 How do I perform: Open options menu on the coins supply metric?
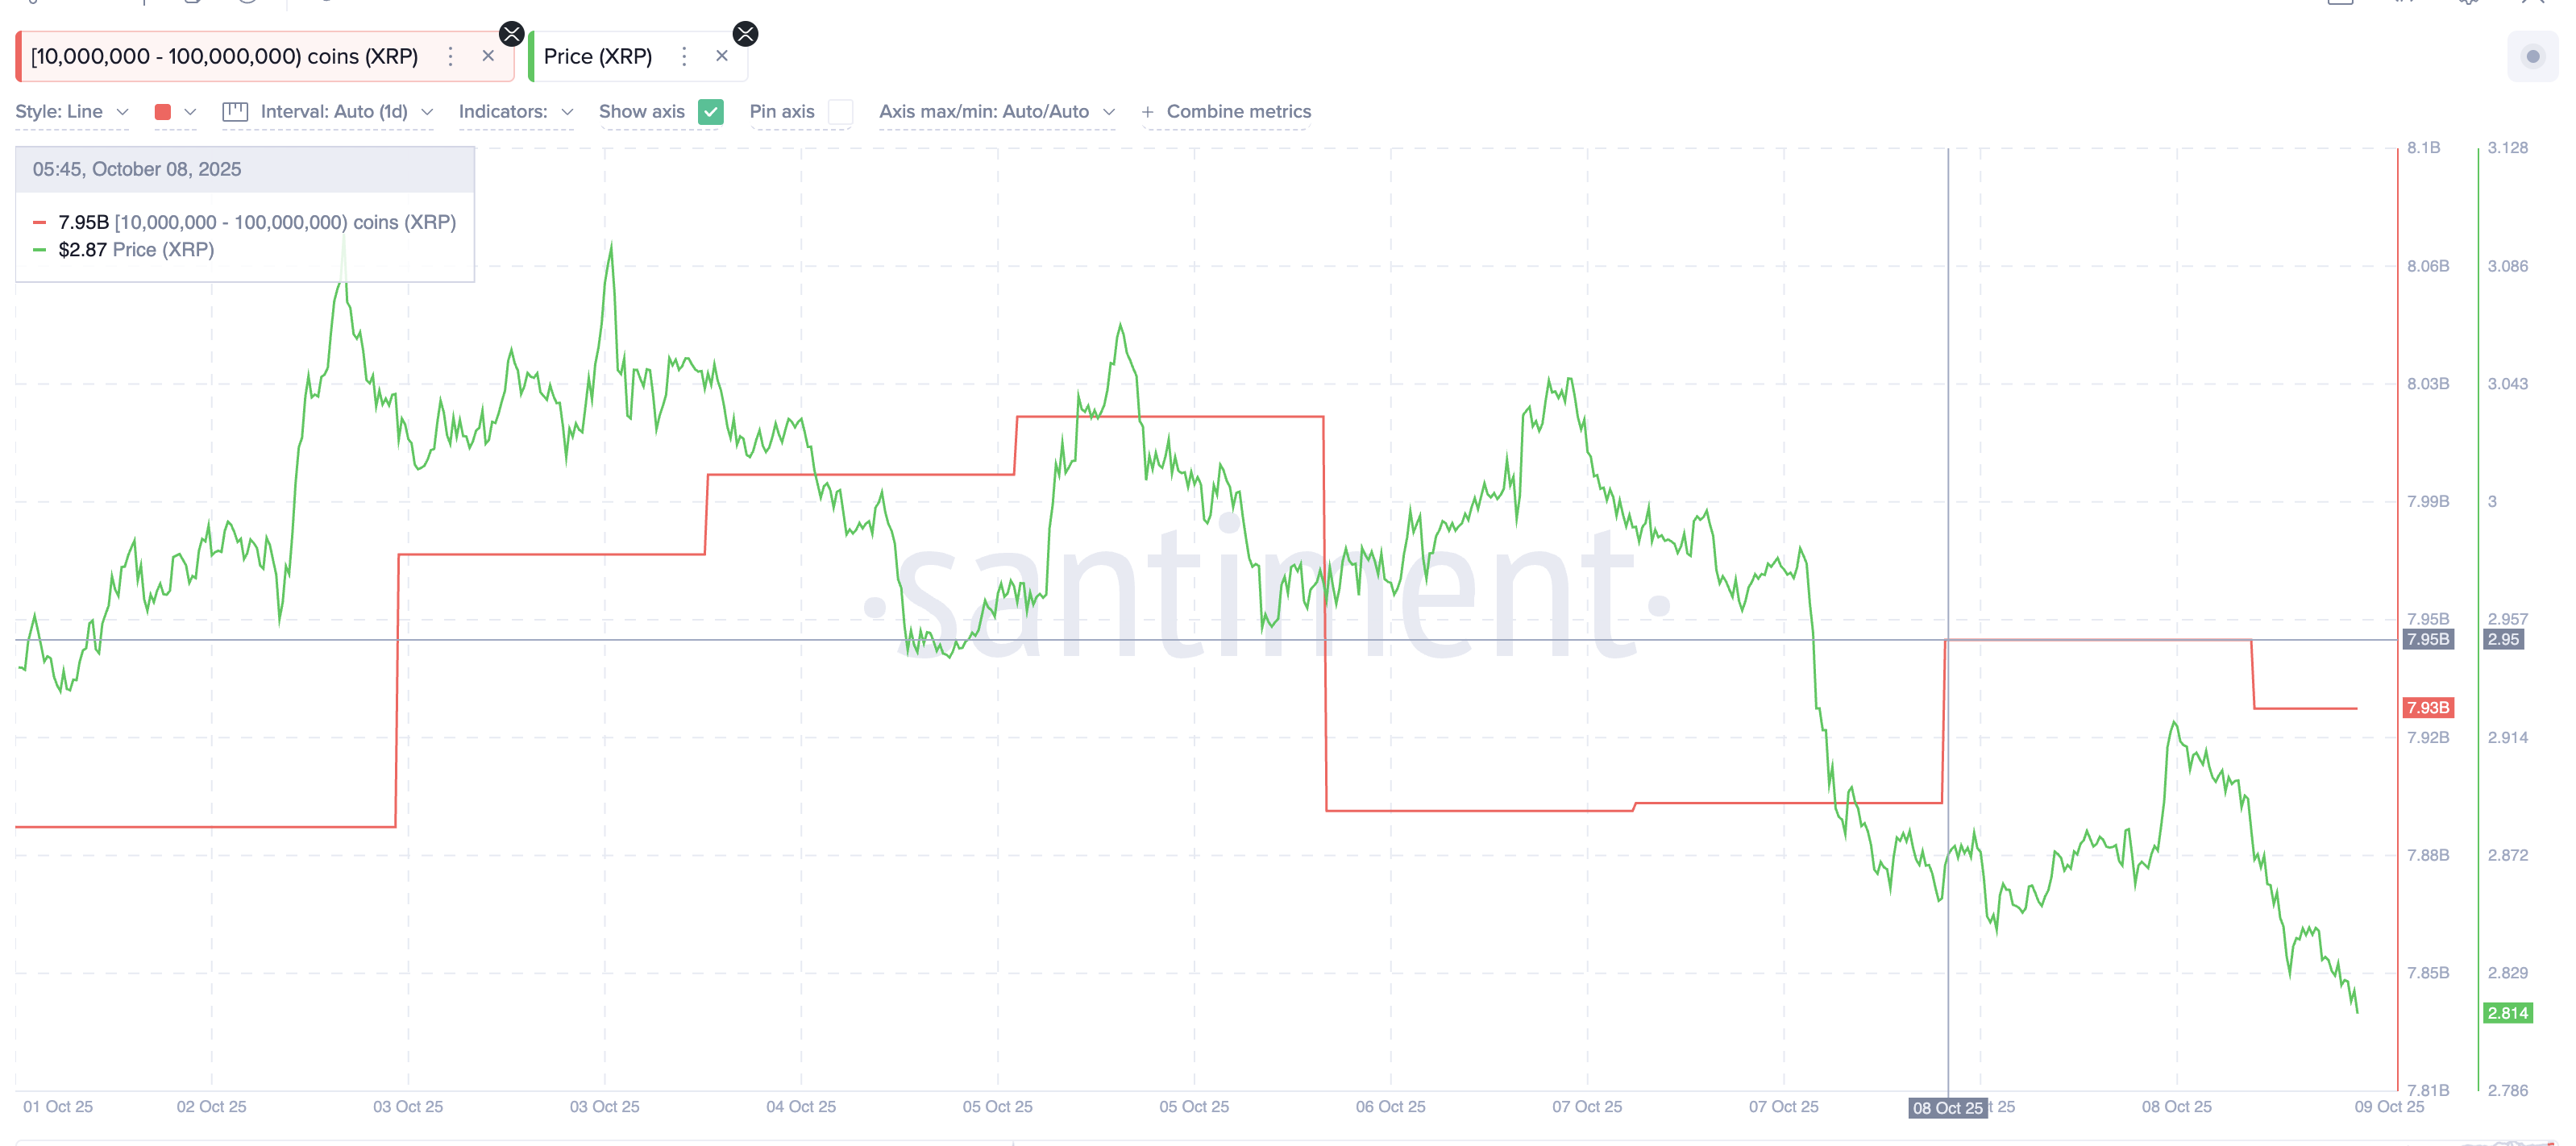pyautogui.click(x=451, y=56)
